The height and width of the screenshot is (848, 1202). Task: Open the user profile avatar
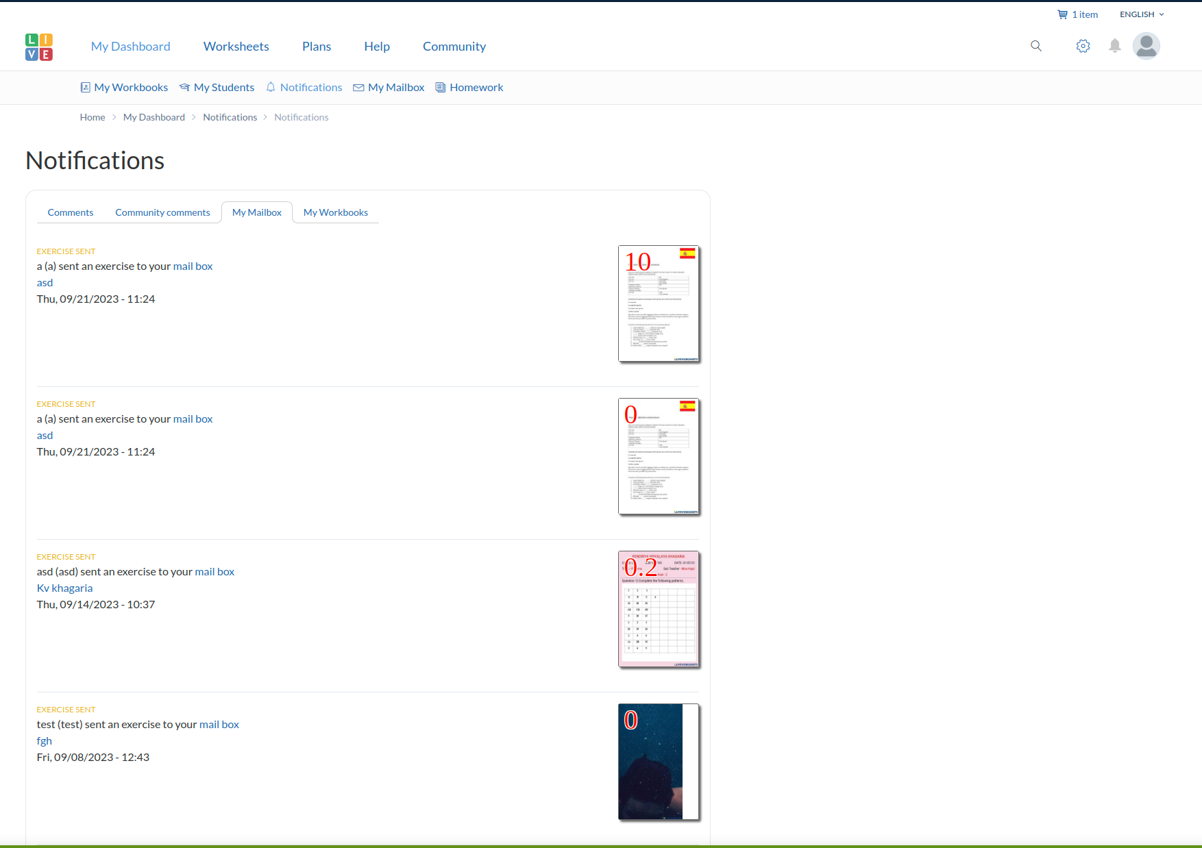coord(1146,46)
